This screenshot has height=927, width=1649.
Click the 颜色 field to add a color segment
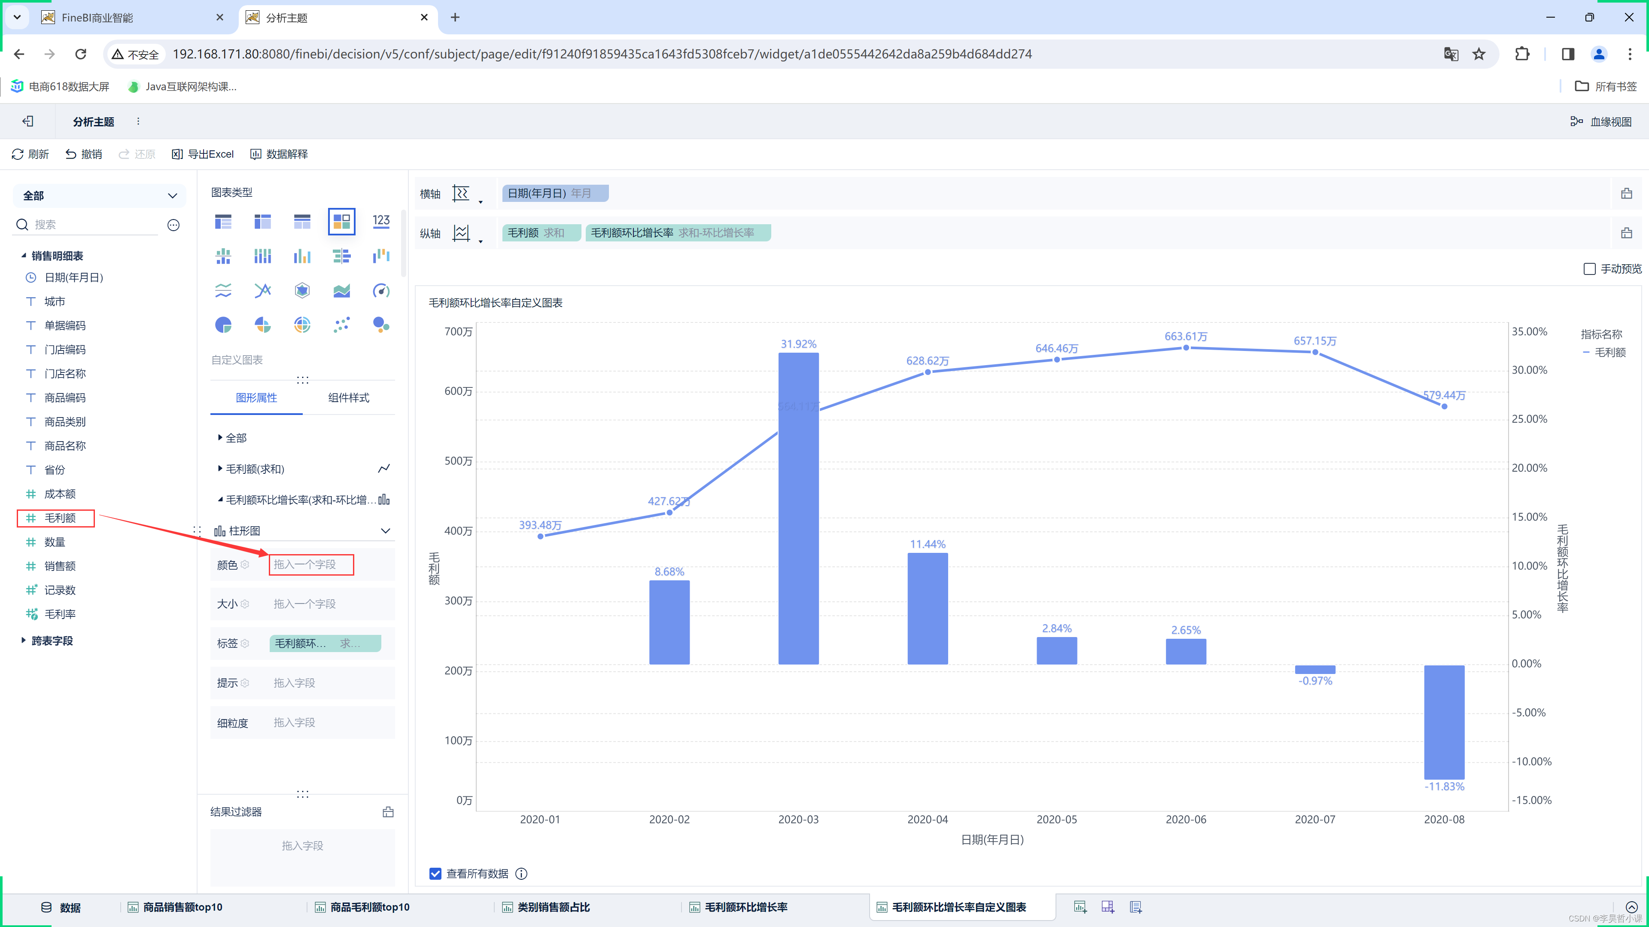(311, 564)
